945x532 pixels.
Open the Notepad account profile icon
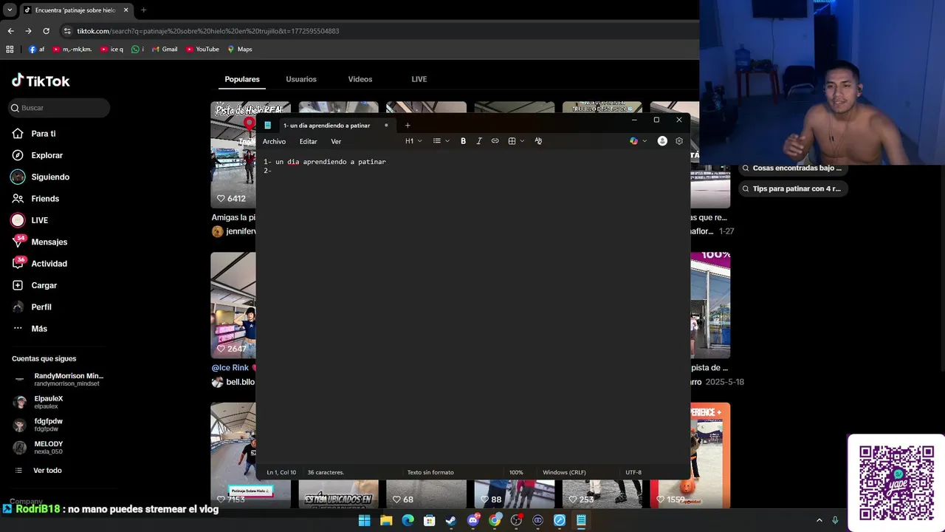tap(662, 141)
